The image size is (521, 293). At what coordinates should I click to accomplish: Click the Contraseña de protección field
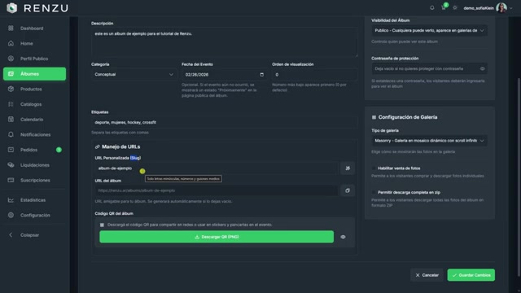[x=429, y=68]
